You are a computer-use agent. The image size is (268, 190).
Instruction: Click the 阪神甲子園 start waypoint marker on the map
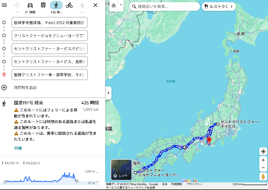point(185,147)
